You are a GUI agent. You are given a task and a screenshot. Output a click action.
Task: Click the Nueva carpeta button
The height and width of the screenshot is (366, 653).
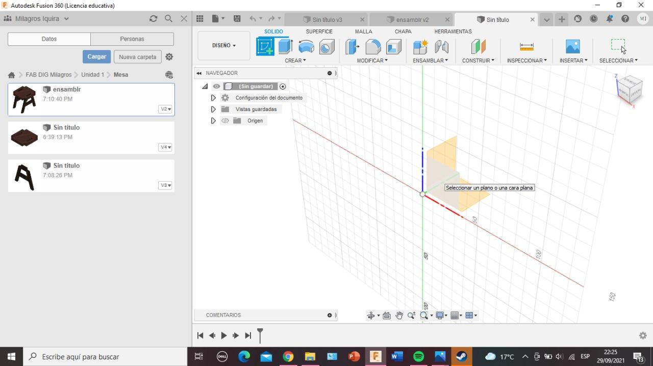(138, 57)
